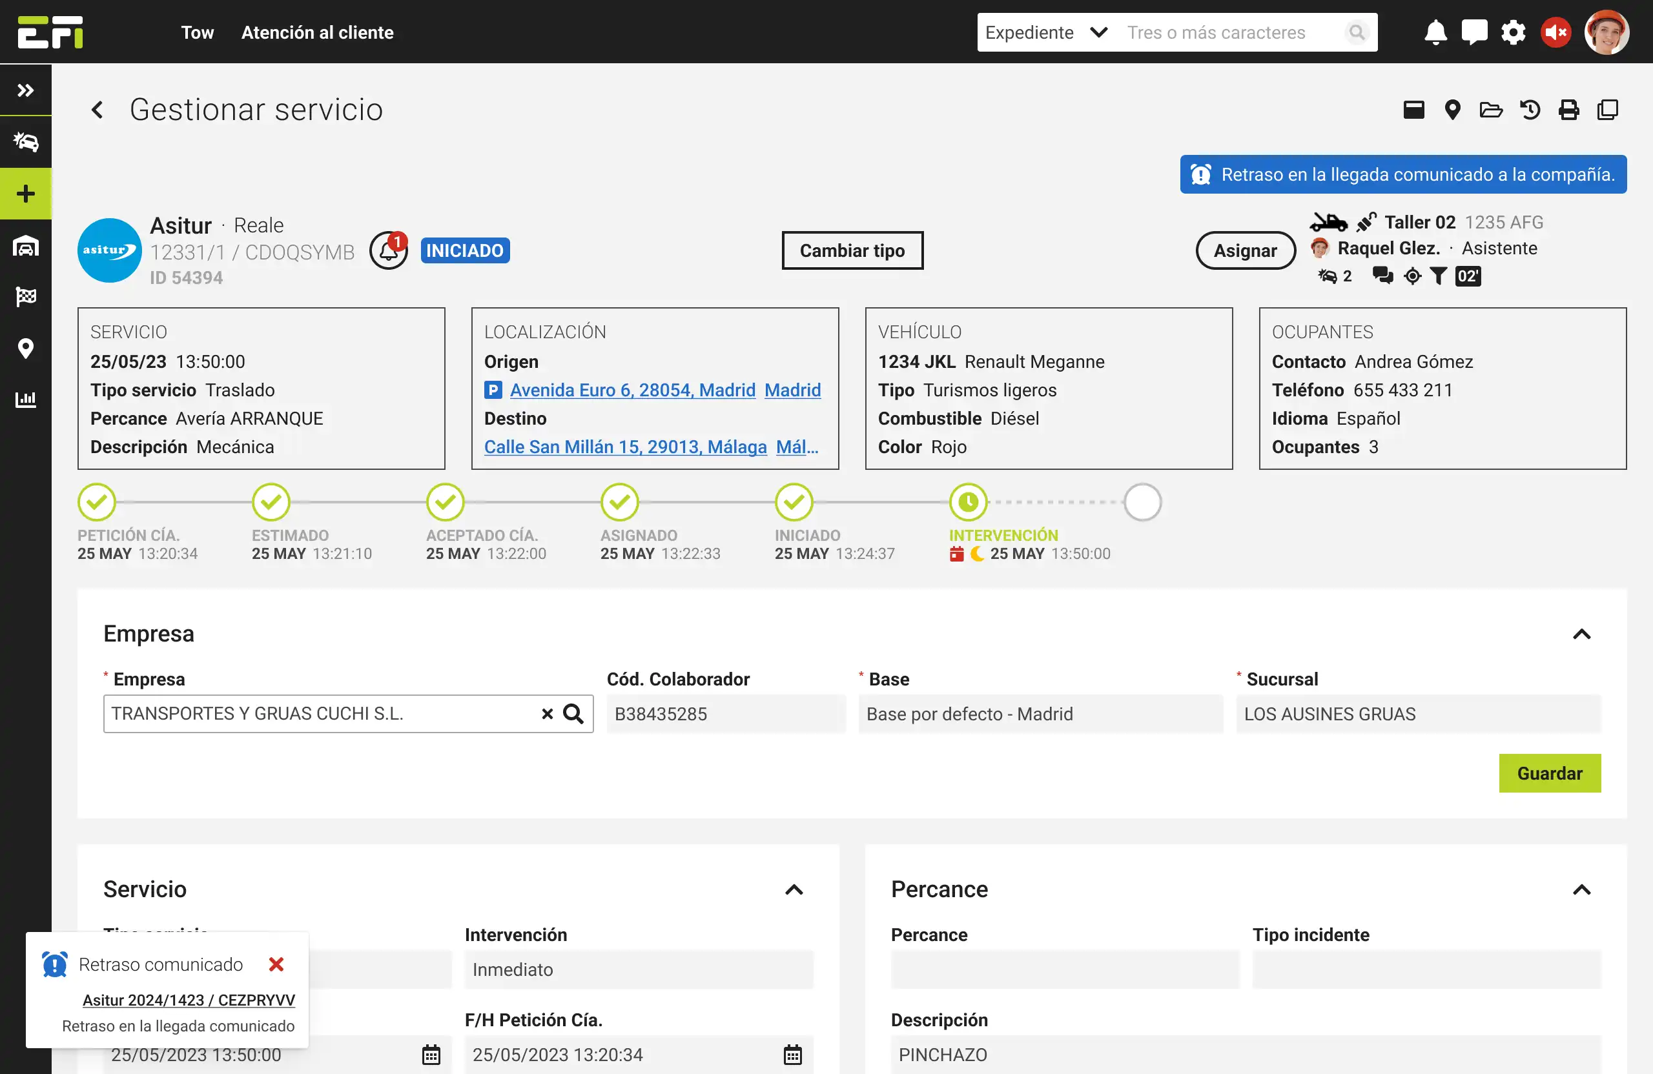
Task: Click the car crash count 2 icon
Action: coord(1333,276)
